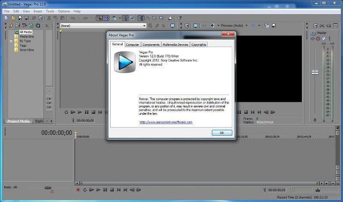Select the Envelope Edit tool
Screen dimensions: 343x202
click(148, 18)
